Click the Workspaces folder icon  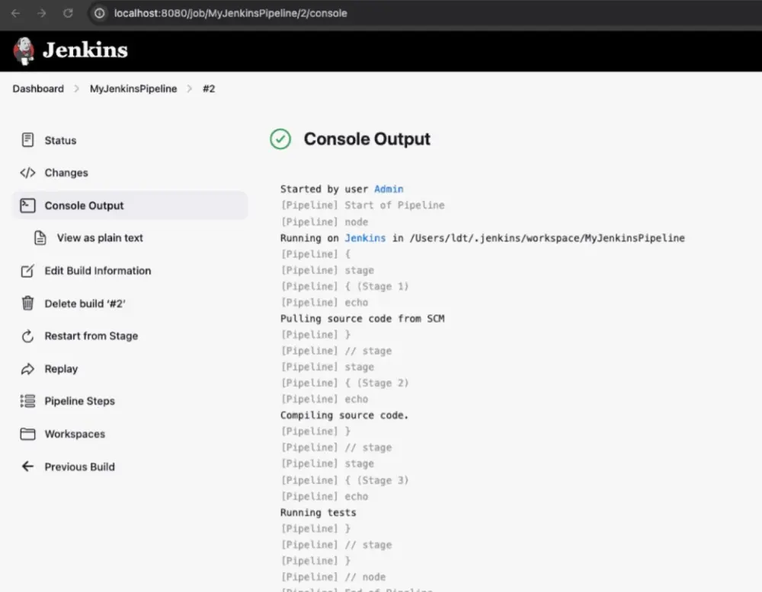pos(27,434)
